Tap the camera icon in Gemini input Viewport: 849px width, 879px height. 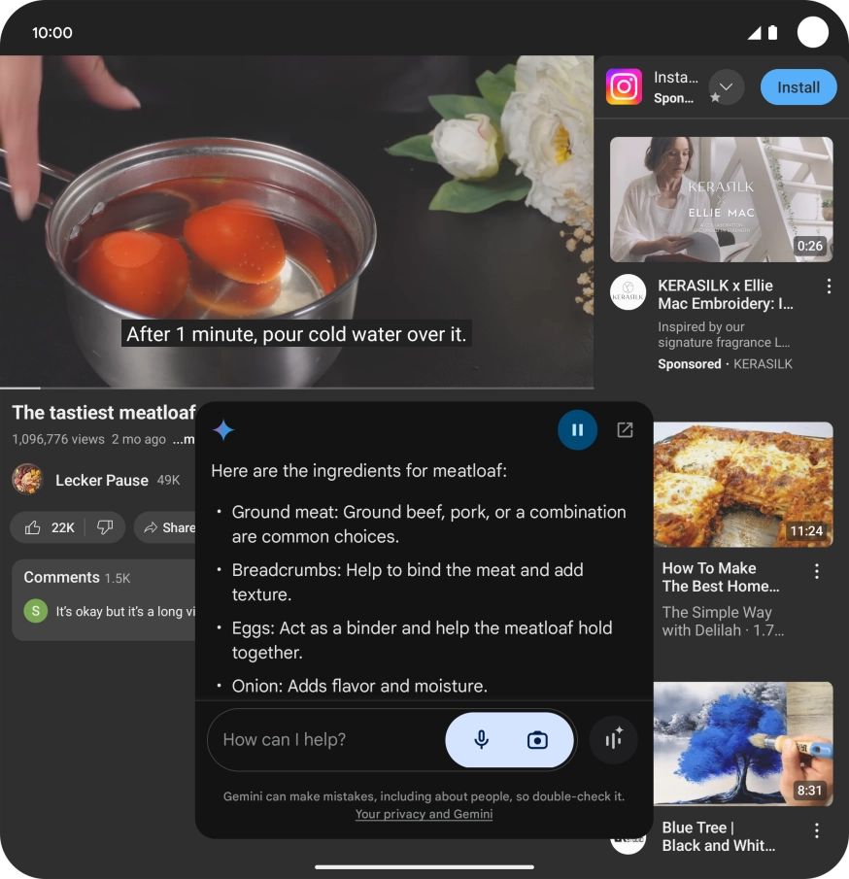pyautogui.click(x=537, y=740)
